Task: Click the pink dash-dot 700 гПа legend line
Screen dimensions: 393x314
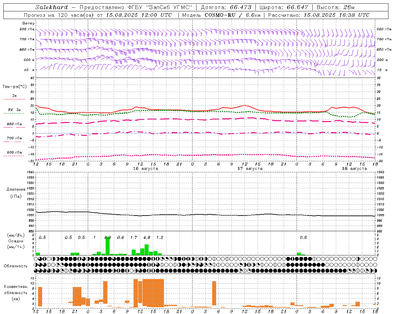Action: pos(14,142)
